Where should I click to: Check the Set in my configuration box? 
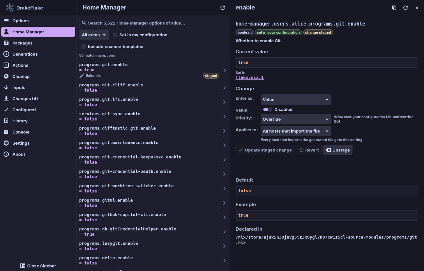(x=115, y=35)
